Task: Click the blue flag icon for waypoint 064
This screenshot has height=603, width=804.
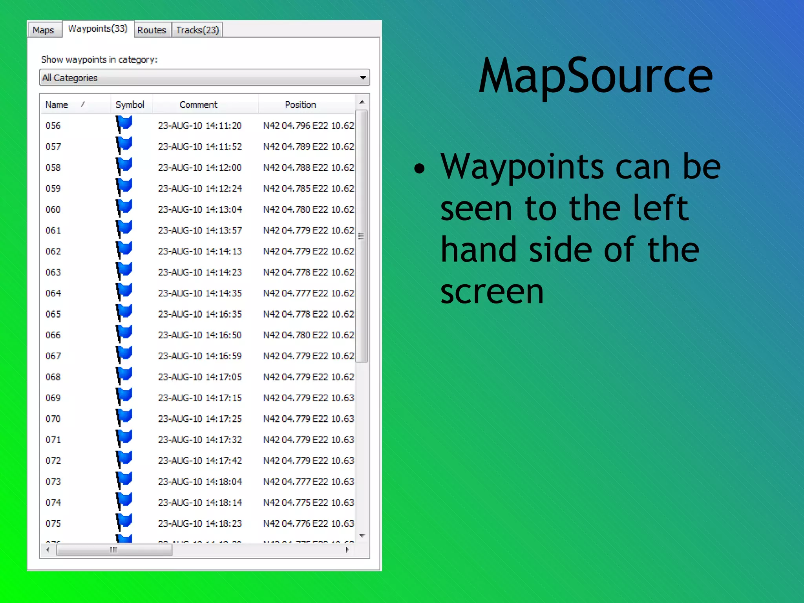Action: coord(124,292)
